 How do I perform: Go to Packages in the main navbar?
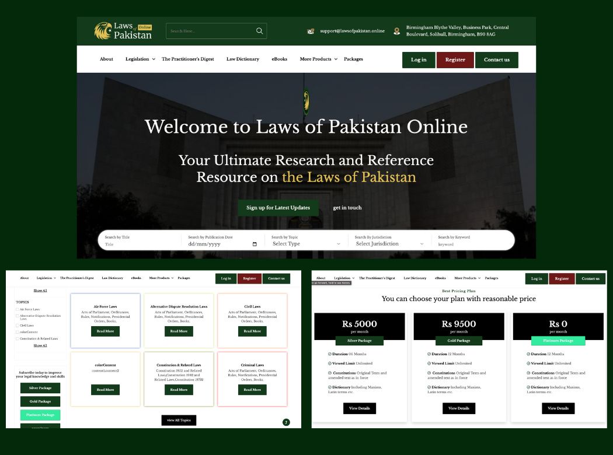(353, 59)
